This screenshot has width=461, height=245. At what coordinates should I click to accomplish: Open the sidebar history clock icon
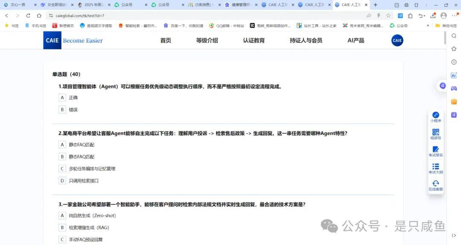pyautogui.click(x=454, y=62)
